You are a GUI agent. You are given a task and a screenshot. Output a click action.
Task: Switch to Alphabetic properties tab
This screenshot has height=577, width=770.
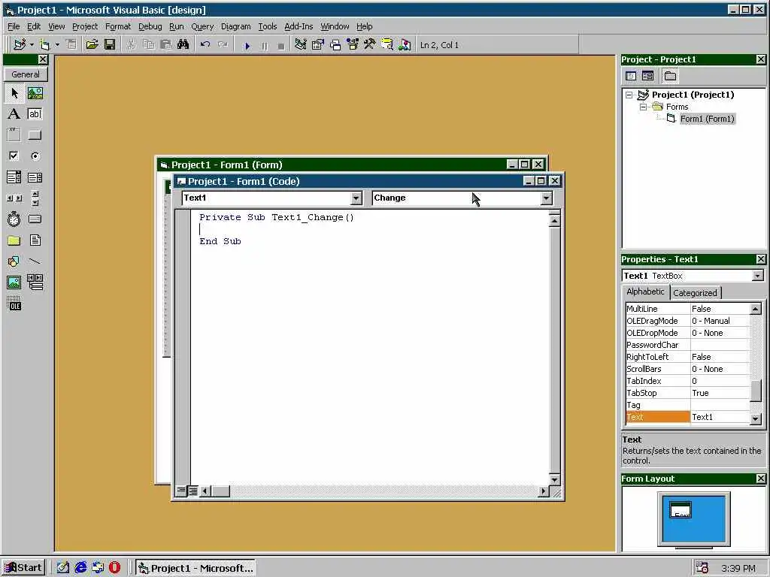pos(645,292)
